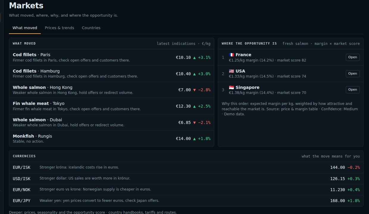The height and width of the screenshot is (214, 369).
Task: Select the Whole salmon · Dubai title
Action: (37, 120)
